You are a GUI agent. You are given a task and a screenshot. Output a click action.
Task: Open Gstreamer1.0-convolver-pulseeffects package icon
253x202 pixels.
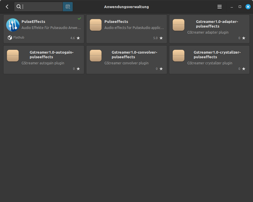96,56
